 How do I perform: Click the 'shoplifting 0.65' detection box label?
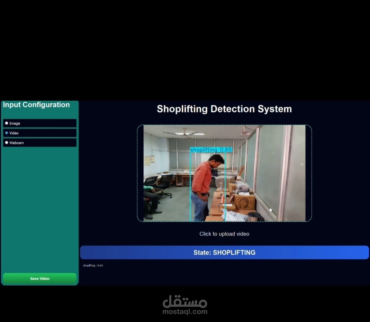(x=211, y=150)
